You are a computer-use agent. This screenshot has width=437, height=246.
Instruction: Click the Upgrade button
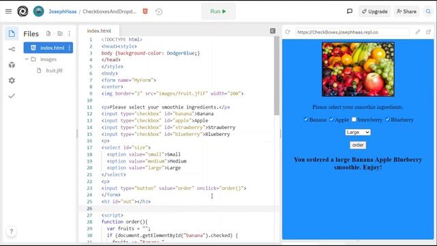(x=375, y=12)
